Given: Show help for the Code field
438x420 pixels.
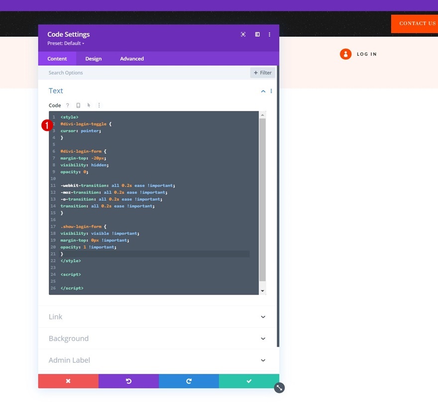Looking at the screenshot, I should tap(68, 105).
